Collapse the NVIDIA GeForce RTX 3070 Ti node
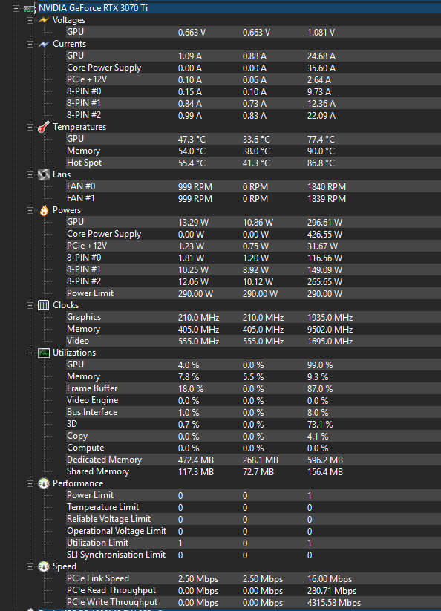 tap(16, 8)
